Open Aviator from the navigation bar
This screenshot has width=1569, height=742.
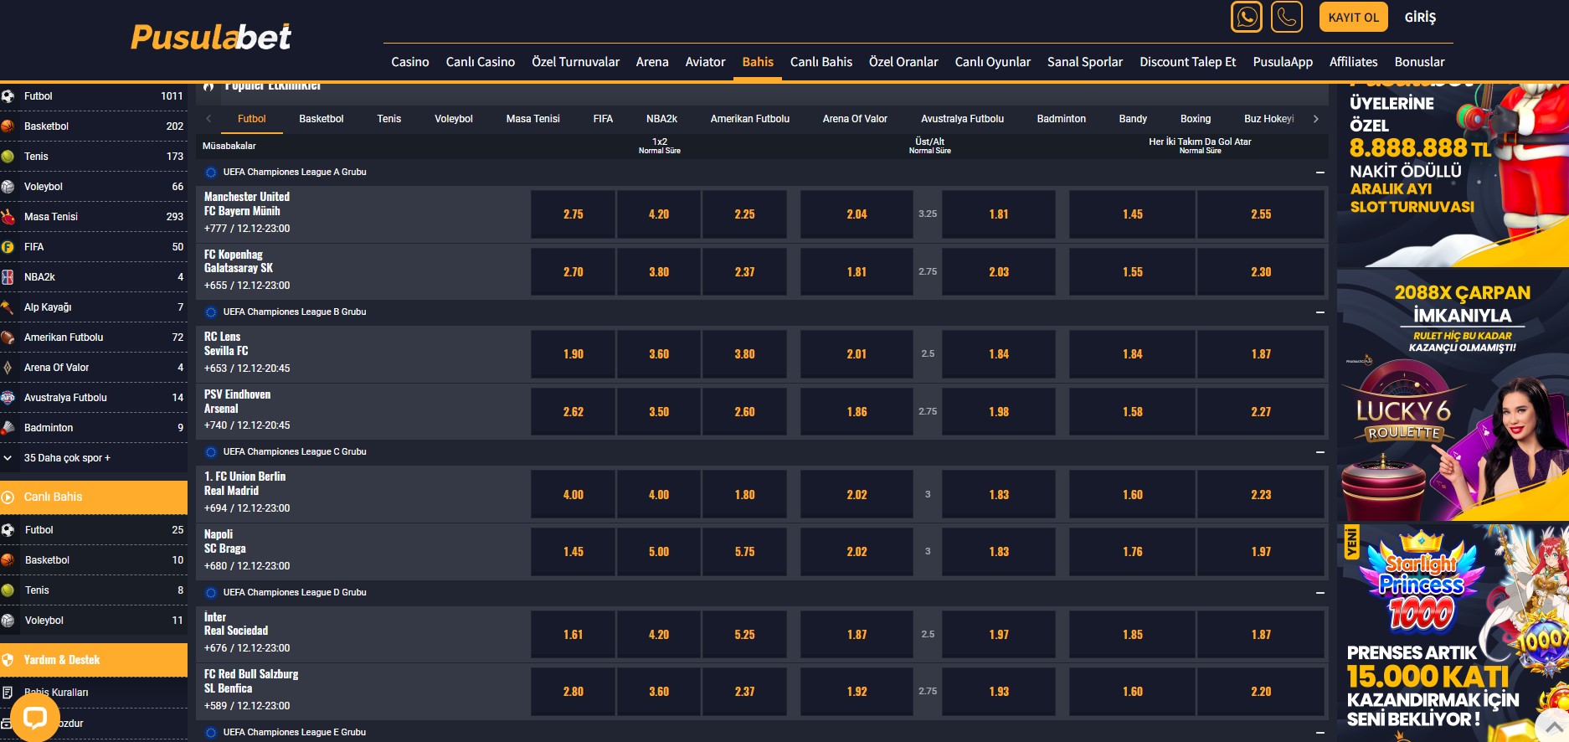click(x=705, y=62)
